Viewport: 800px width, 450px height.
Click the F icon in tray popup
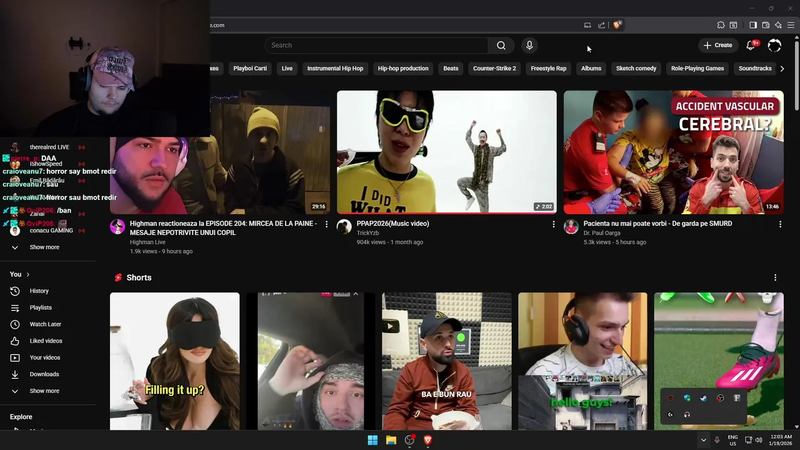737,398
